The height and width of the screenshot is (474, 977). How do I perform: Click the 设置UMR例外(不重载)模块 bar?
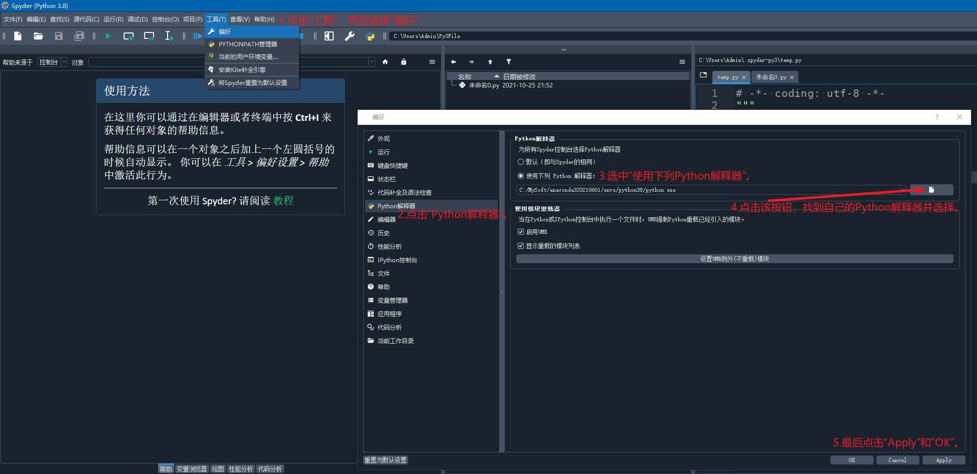[x=734, y=259]
